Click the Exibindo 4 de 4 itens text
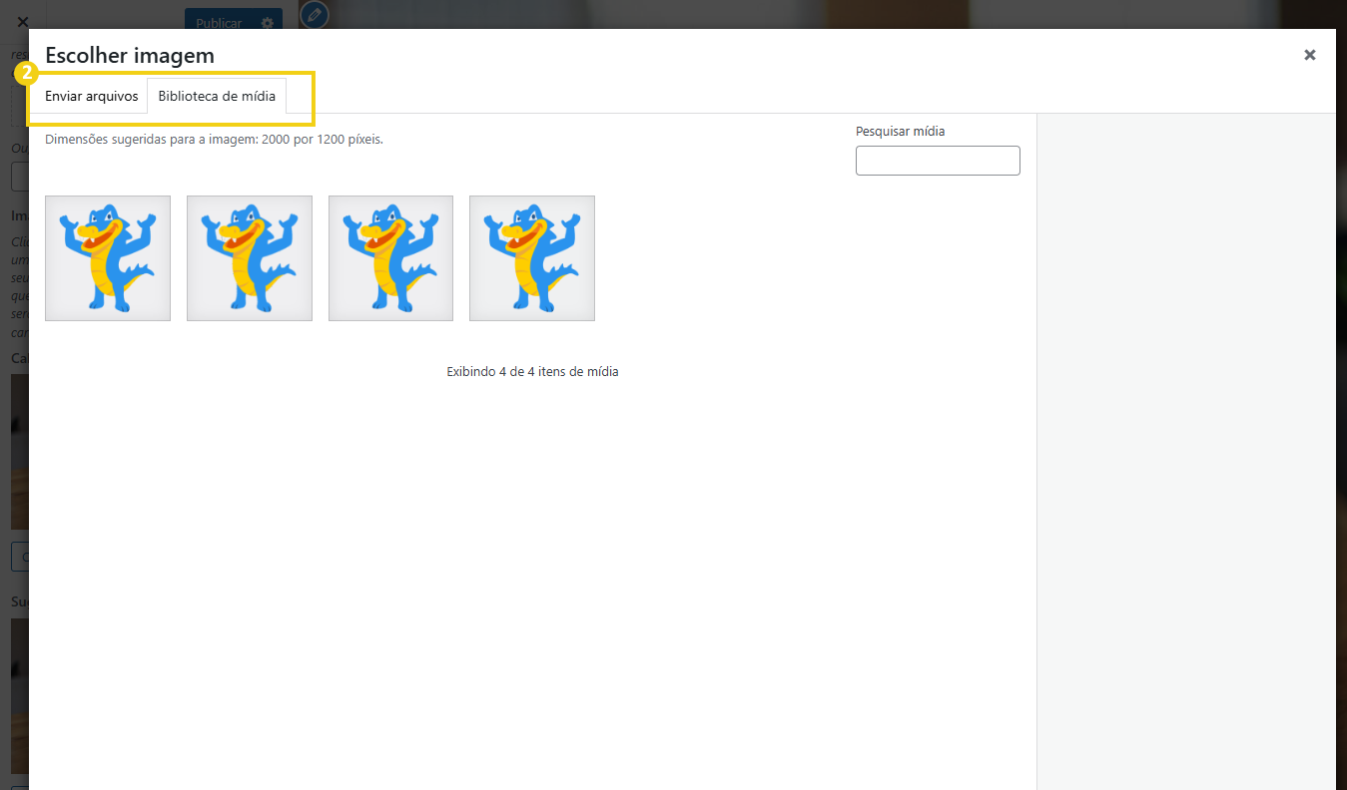This screenshot has width=1347, height=790. pos(532,372)
